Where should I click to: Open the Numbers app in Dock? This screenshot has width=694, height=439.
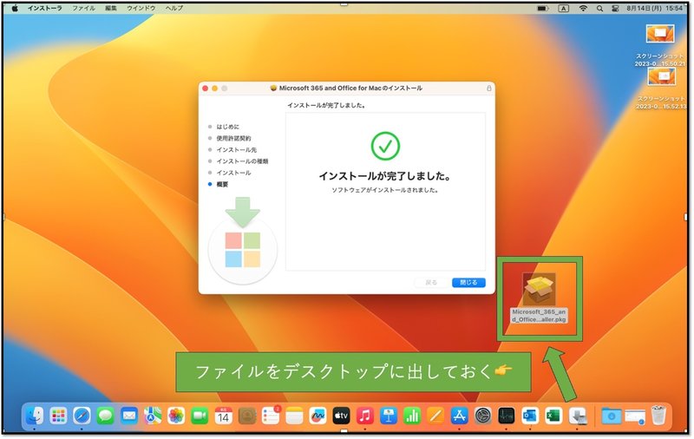point(412,416)
